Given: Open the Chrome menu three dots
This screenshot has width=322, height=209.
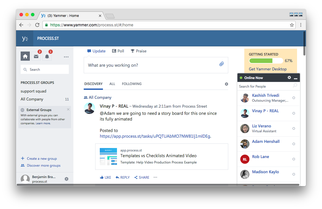Looking at the screenshot, I should [x=301, y=25].
